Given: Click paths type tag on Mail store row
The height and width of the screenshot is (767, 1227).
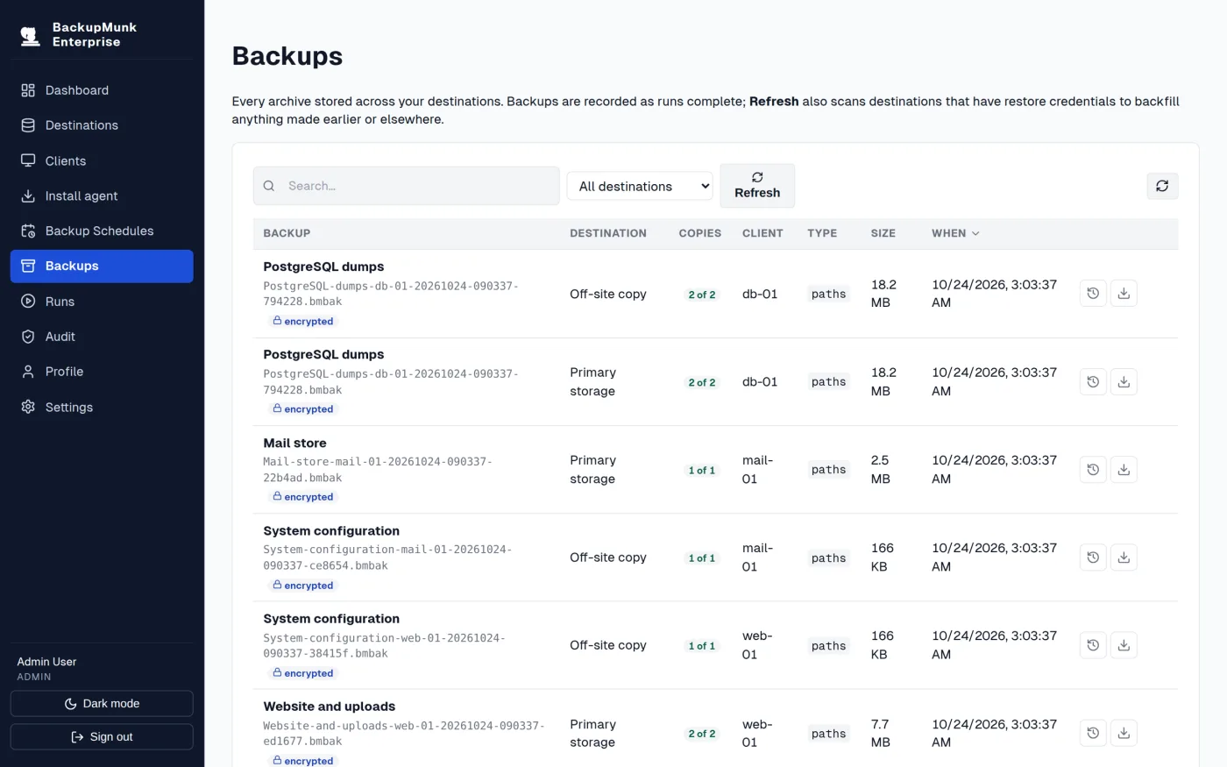Looking at the screenshot, I should pos(828,470).
